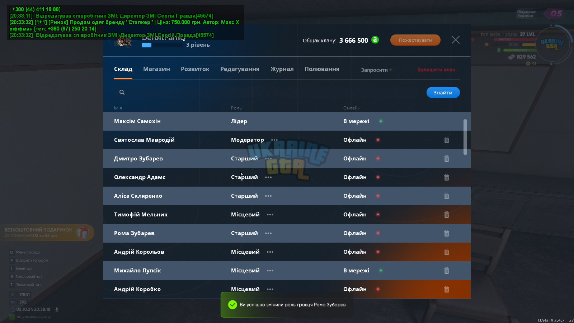Delete Тимофій Мельник with trash icon
This screenshot has height=323, width=574.
click(x=447, y=215)
